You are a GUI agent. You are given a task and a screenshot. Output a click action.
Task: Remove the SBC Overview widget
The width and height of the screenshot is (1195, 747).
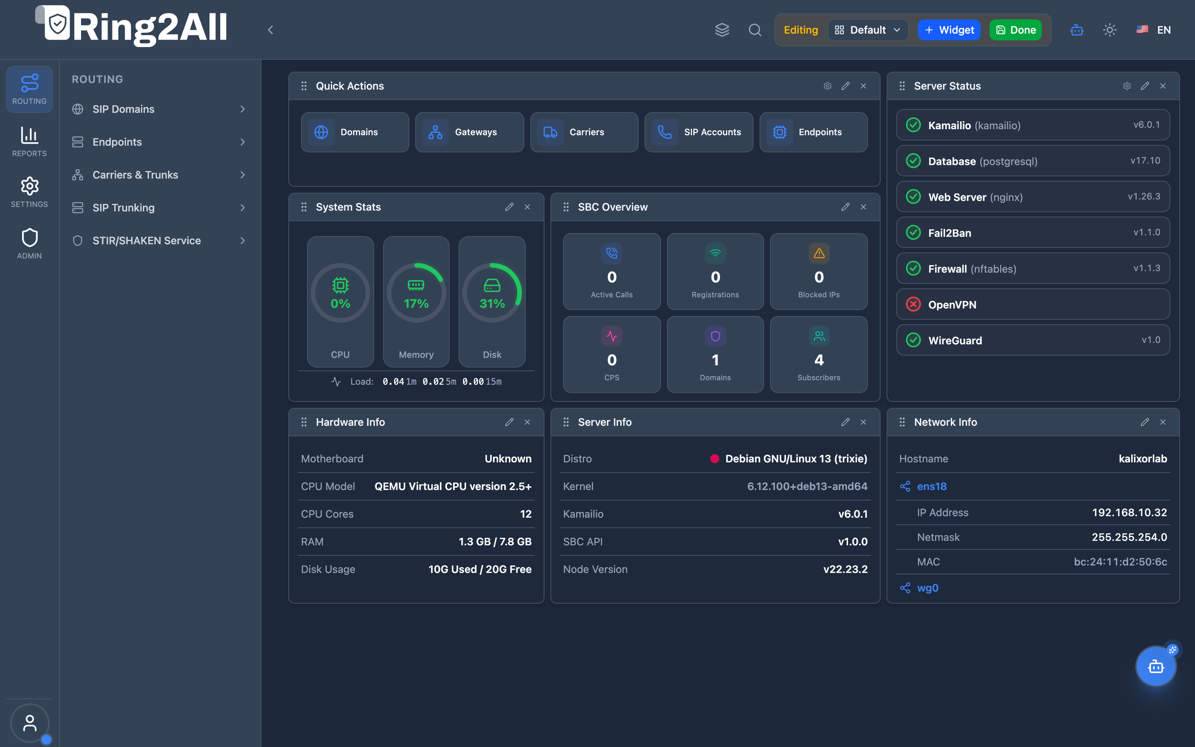[863, 207]
